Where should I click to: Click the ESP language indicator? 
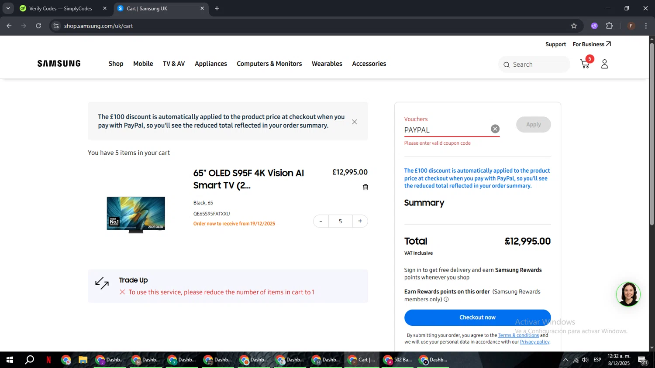click(x=597, y=360)
